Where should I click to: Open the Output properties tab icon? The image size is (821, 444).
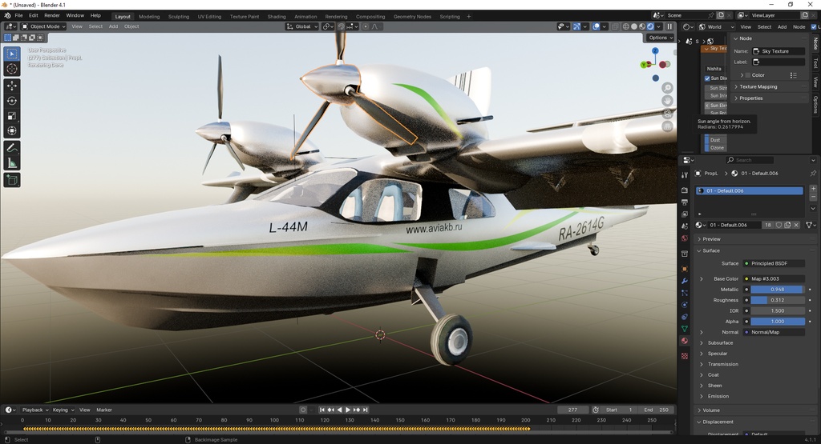pos(685,202)
